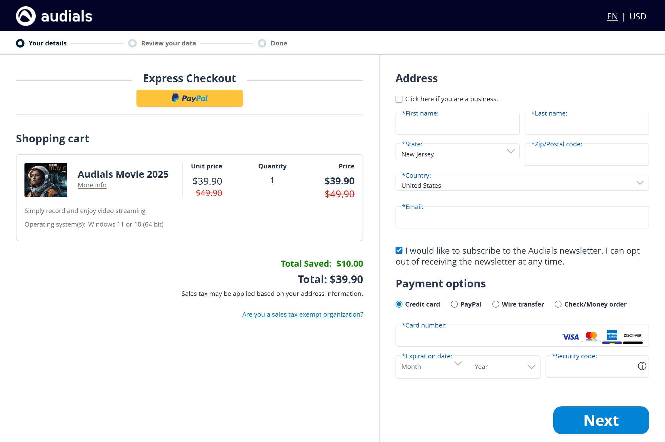Screen dimensions: 665x442
Task: Tick the business customer checkbox
Action: pyautogui.click(x=398, y=99)
